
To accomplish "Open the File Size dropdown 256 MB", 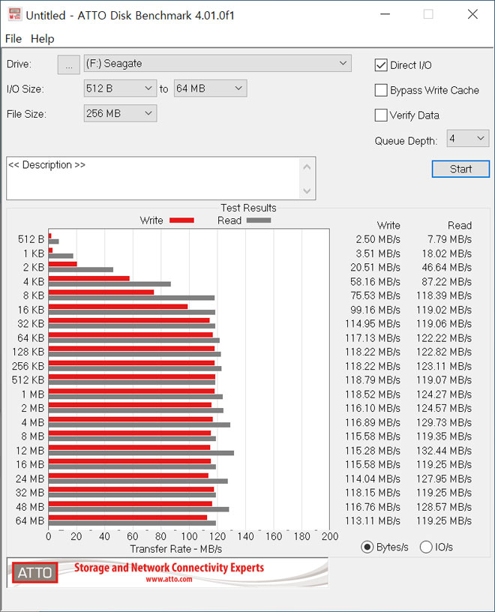I will pyautogui.click(x=120, y=113).
